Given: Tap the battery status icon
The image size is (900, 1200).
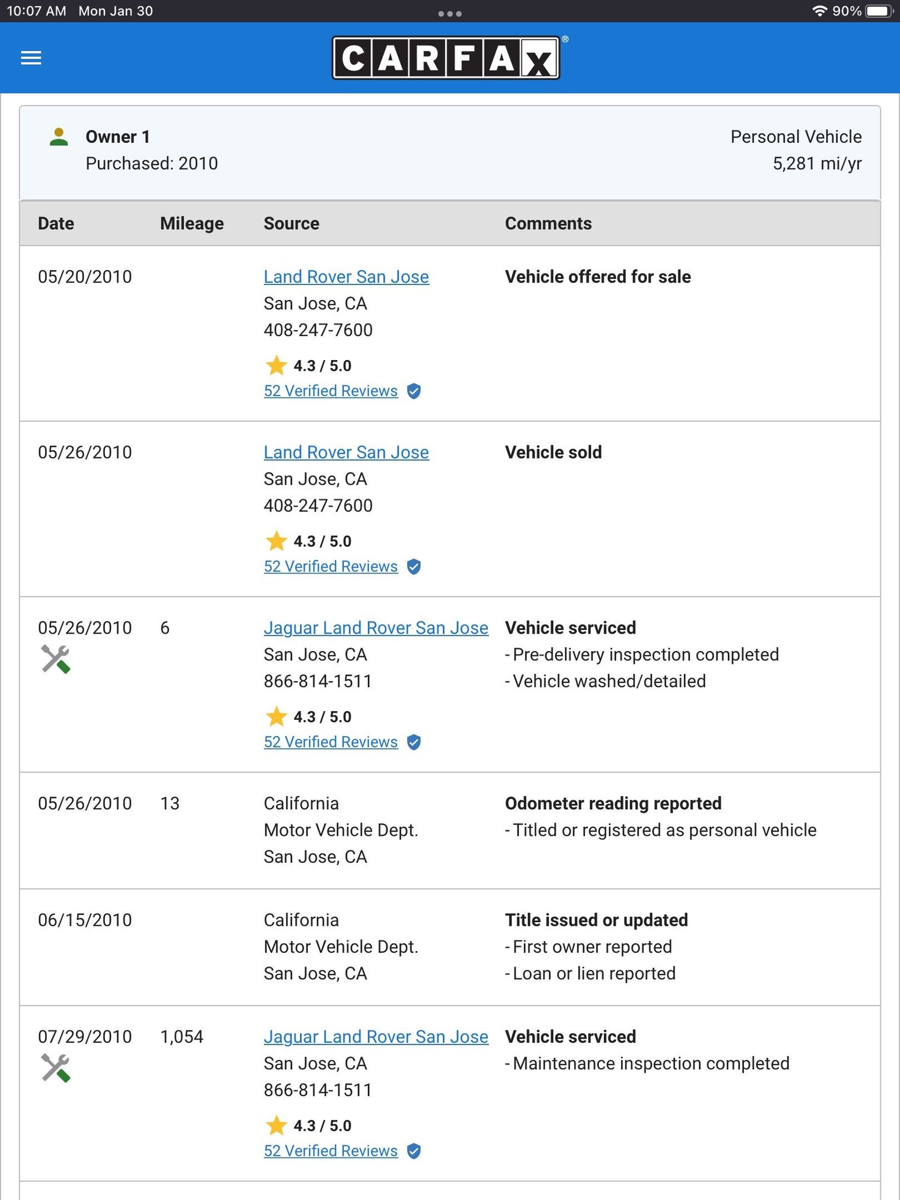Looking at the screenshot, I should 880,11.
